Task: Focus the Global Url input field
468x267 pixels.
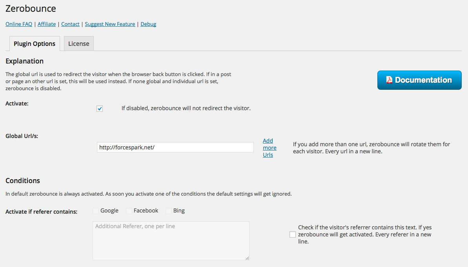Action: pyautogui.click(x=175, y=147)
